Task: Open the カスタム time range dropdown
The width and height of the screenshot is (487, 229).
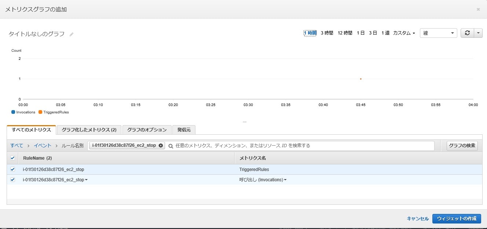Action: pos(404,33)
